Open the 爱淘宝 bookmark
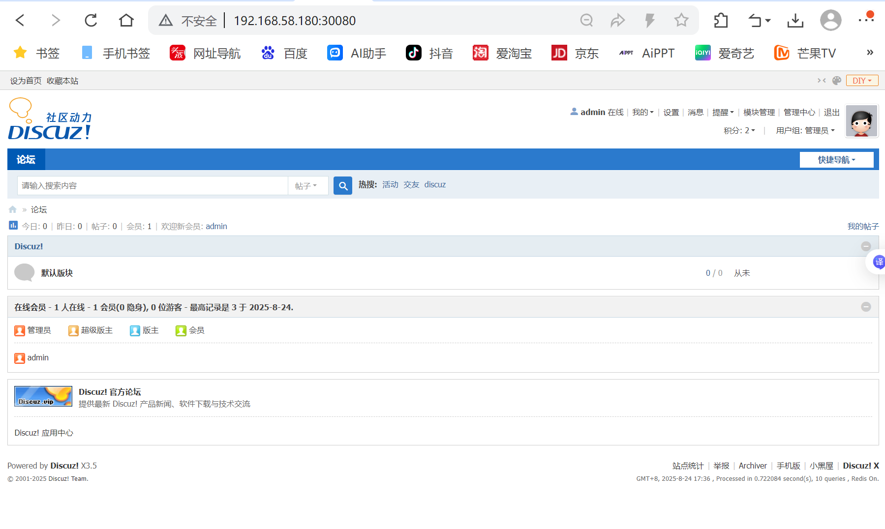 pyautogui.click(x=502, y=53)
